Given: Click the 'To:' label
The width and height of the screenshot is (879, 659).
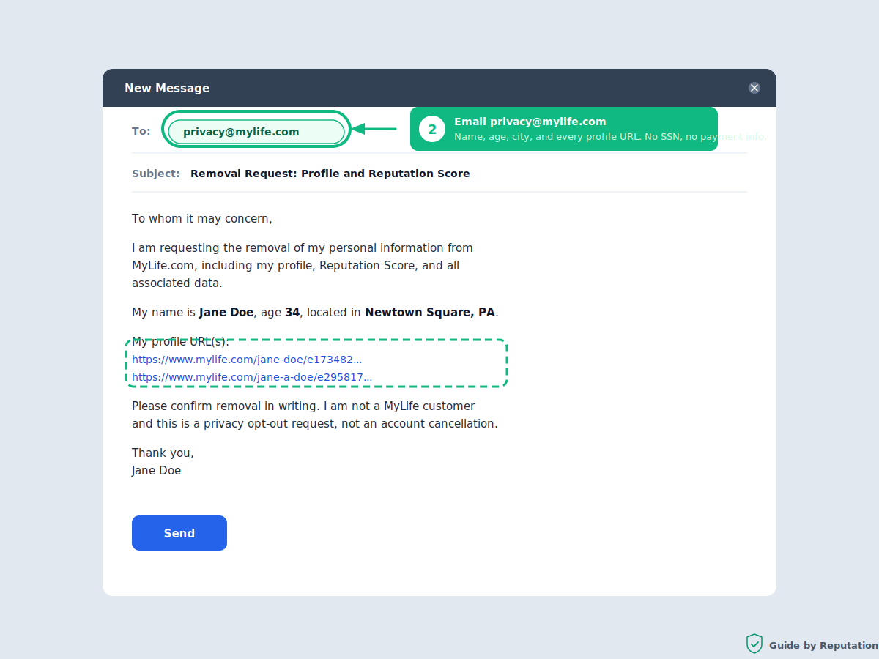Looking at the screenshot, I should 141,131.
